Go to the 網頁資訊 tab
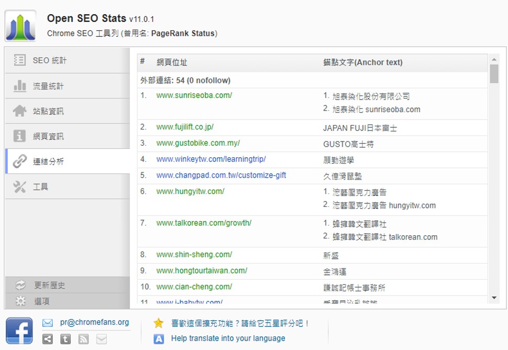 [x=68, y=136]
